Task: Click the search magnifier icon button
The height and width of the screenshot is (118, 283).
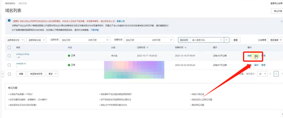Action: click(x=227, y=40)
